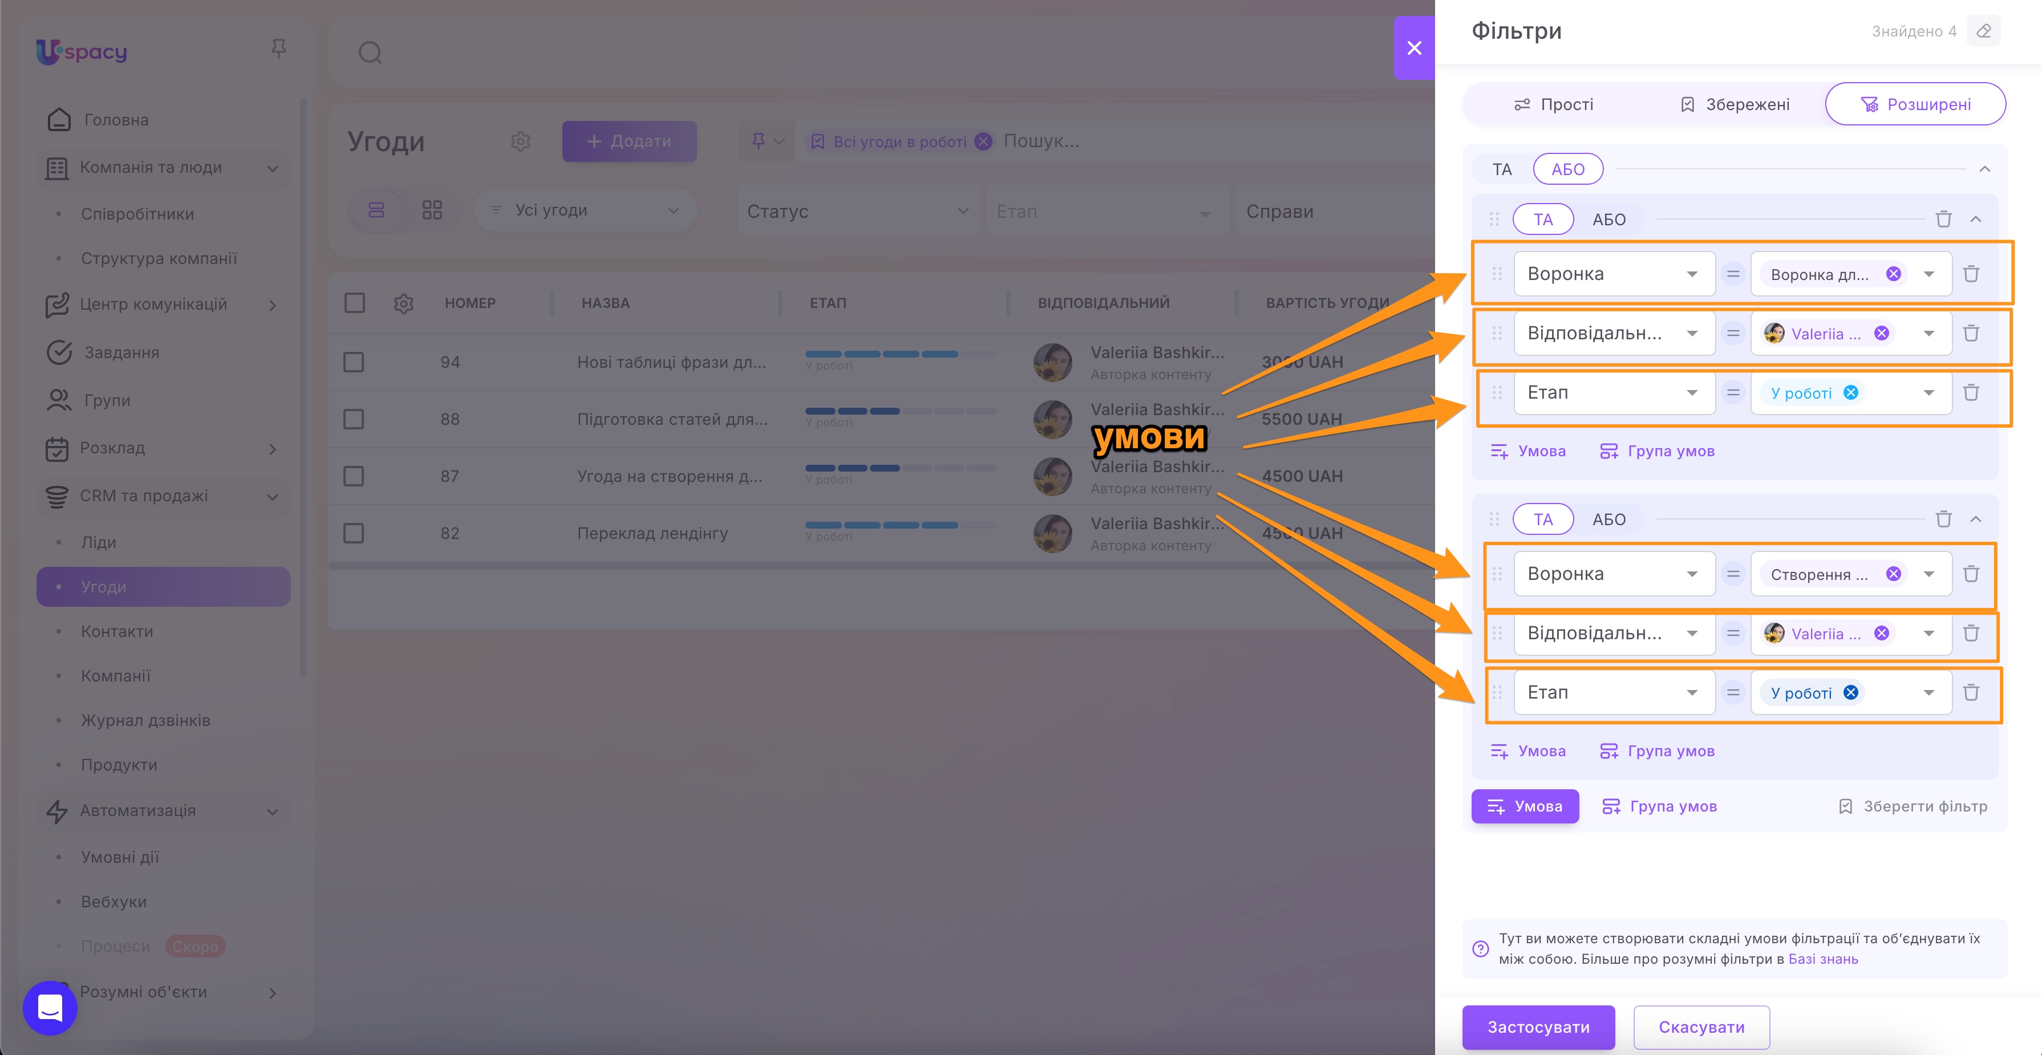Image resolution: width=2042 pixels, height=1055 pixels.
Task: Open first group's Етап field dropdown
Action: [x=1614, y=393]
